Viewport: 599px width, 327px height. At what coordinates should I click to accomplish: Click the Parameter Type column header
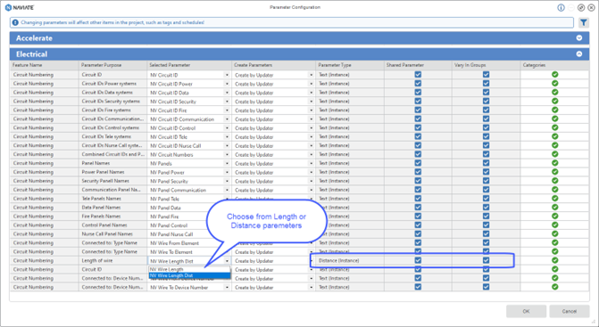pos(350,65)
